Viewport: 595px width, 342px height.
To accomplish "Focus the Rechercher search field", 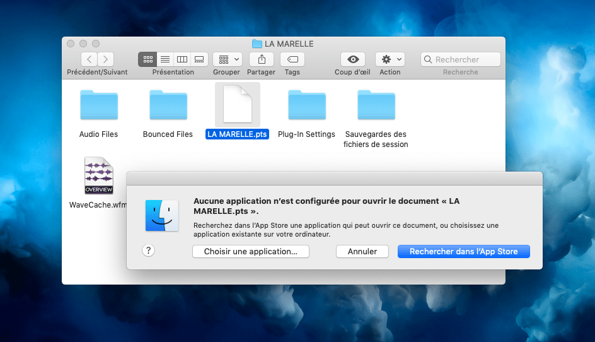I will (461, 59).
